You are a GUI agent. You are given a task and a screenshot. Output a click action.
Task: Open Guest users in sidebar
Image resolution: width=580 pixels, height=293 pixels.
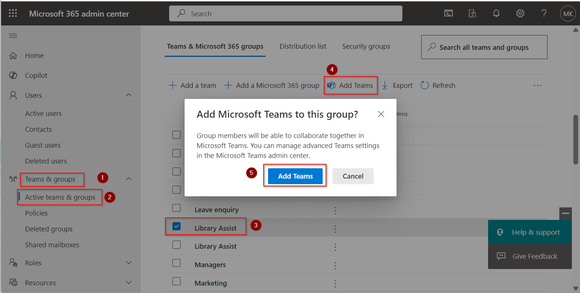pyautogui.click(x=43, y=145)
